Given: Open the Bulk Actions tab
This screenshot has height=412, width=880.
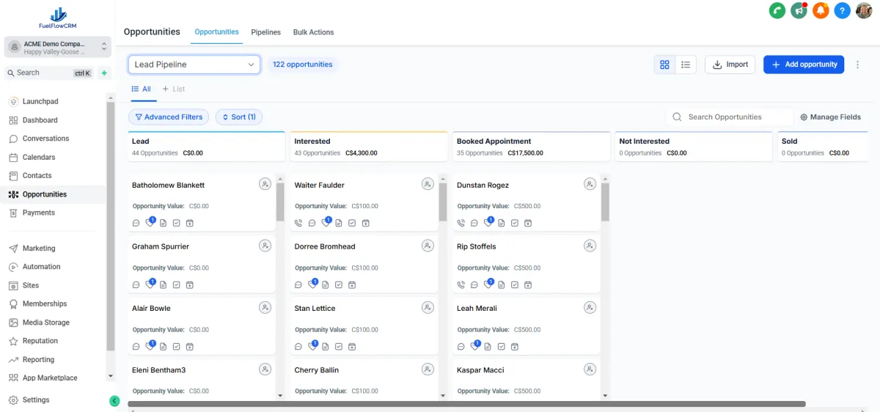Looking at the screenshot, I should click(x=313, y=32).
